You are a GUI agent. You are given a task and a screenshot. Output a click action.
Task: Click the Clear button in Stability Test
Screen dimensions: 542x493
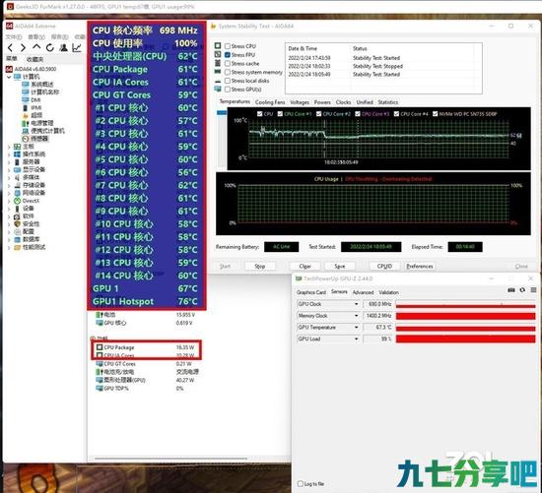tap(305, 266)
